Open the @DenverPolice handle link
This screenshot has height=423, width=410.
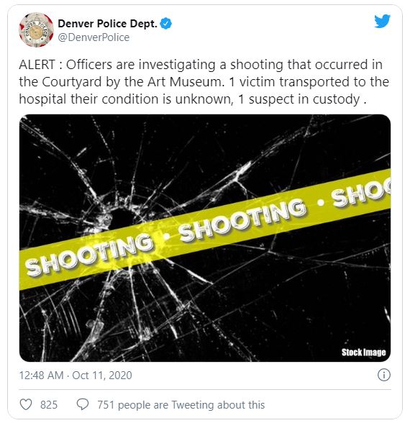[x=94, y=37]
